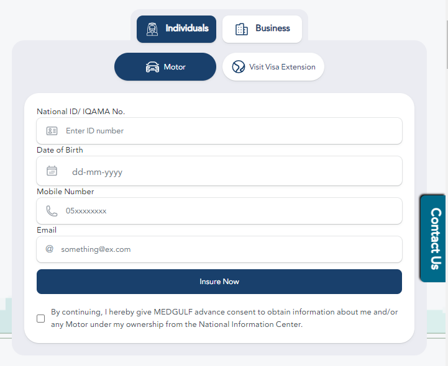This screenshot has width=448, height=366.
Task: Switch to the Individuals tab
Action: 176,29
